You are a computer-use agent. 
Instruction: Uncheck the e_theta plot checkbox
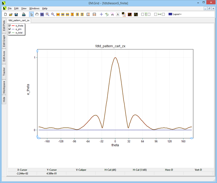[x=10, y=26]
